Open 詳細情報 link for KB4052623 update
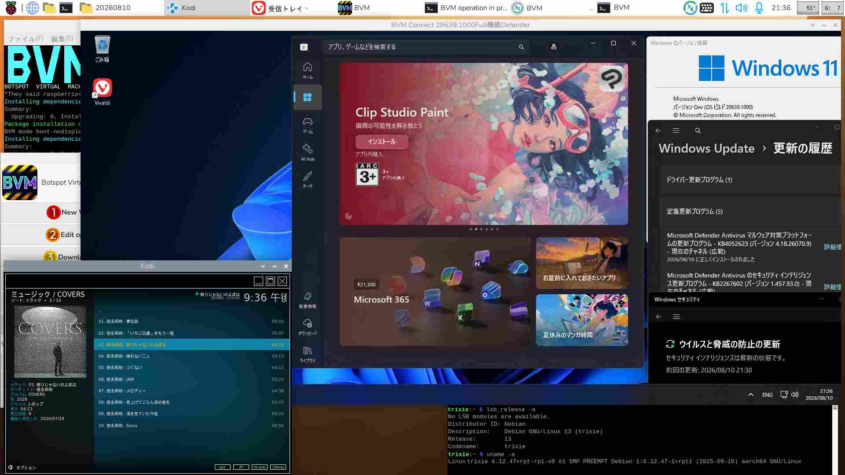The height and width of the screenshot is (475, 845). (x=832, y=247)
